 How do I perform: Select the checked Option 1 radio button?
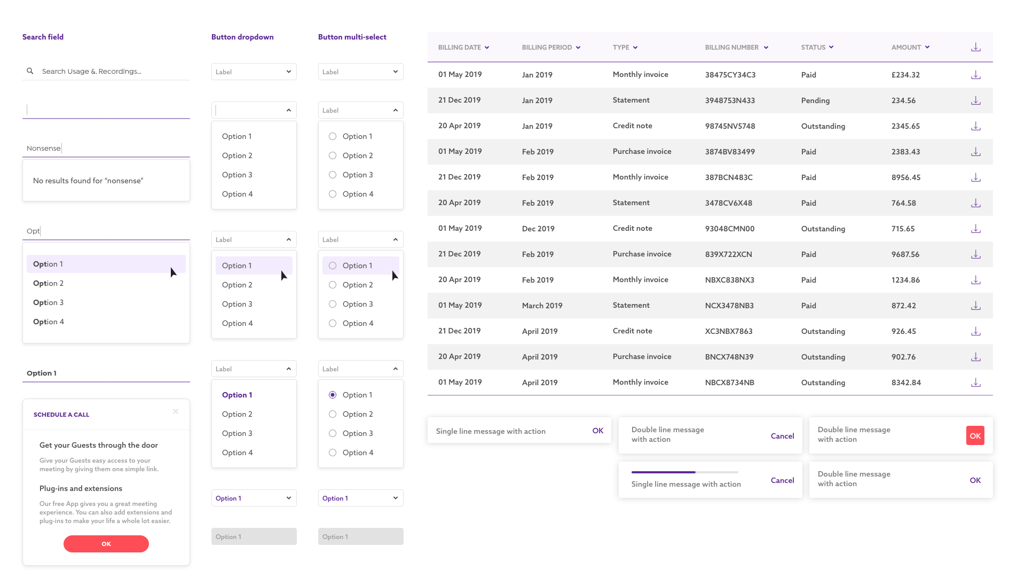(333, 395)
